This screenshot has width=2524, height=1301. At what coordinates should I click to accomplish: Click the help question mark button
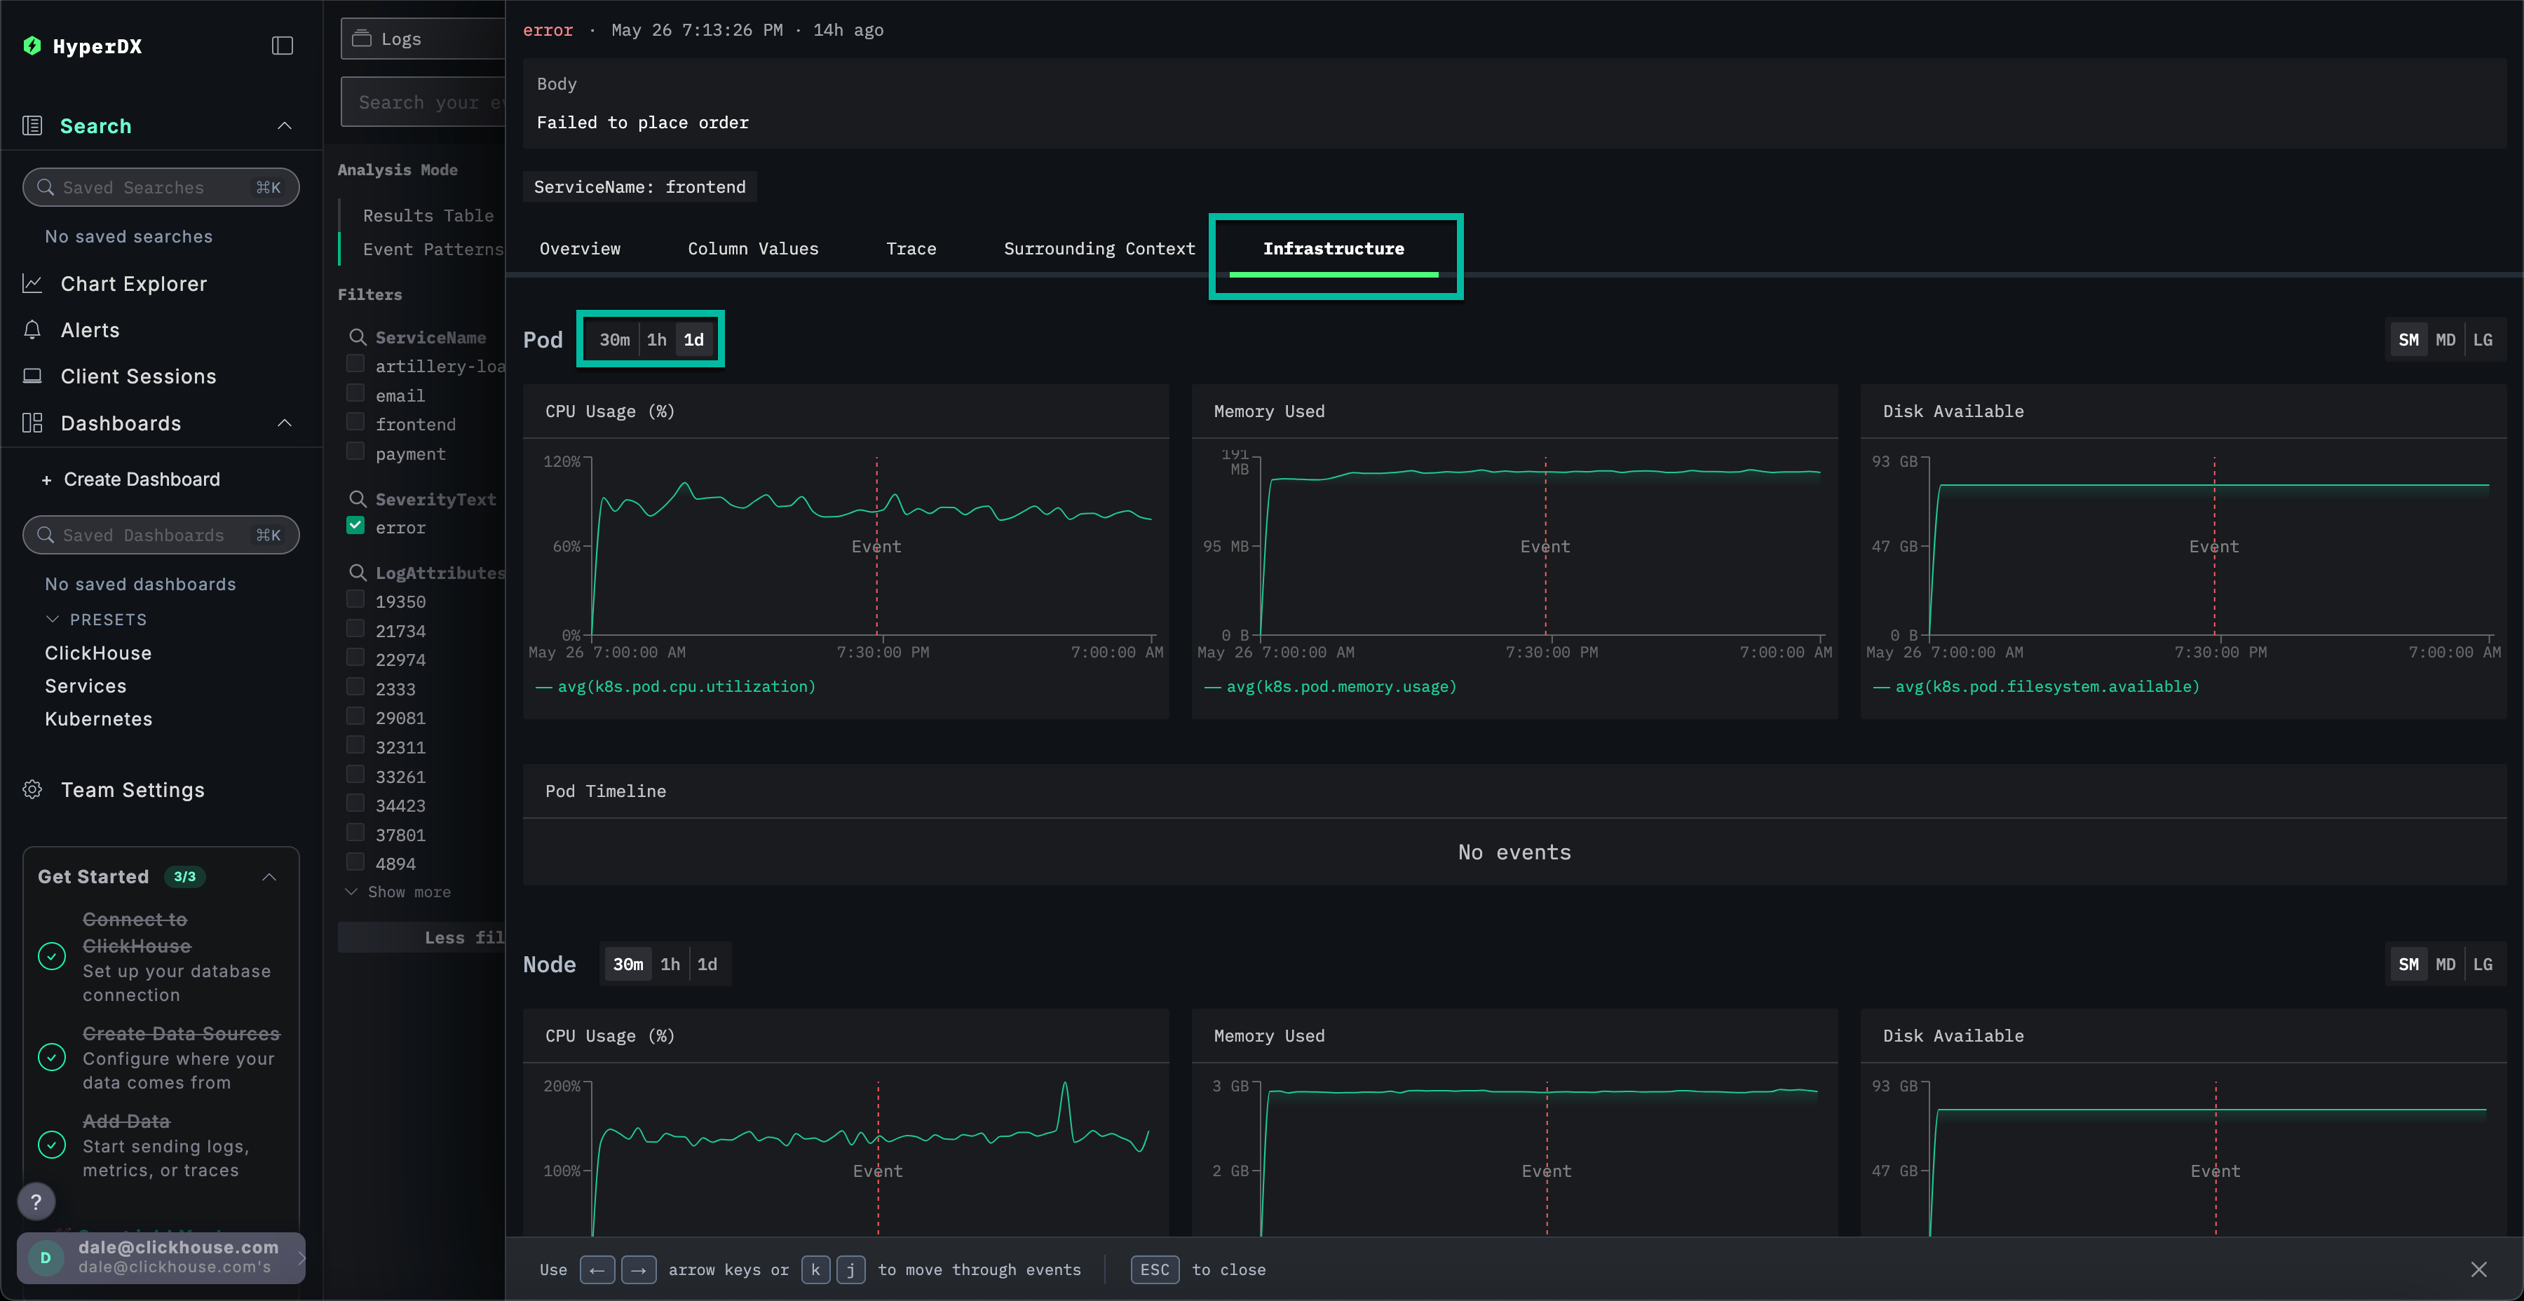coord(36,1201)
